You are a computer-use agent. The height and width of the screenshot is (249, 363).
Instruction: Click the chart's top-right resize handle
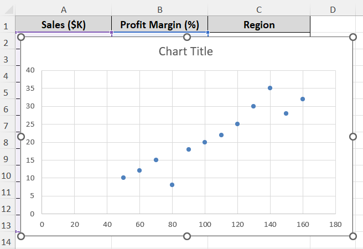pos(353,37)
